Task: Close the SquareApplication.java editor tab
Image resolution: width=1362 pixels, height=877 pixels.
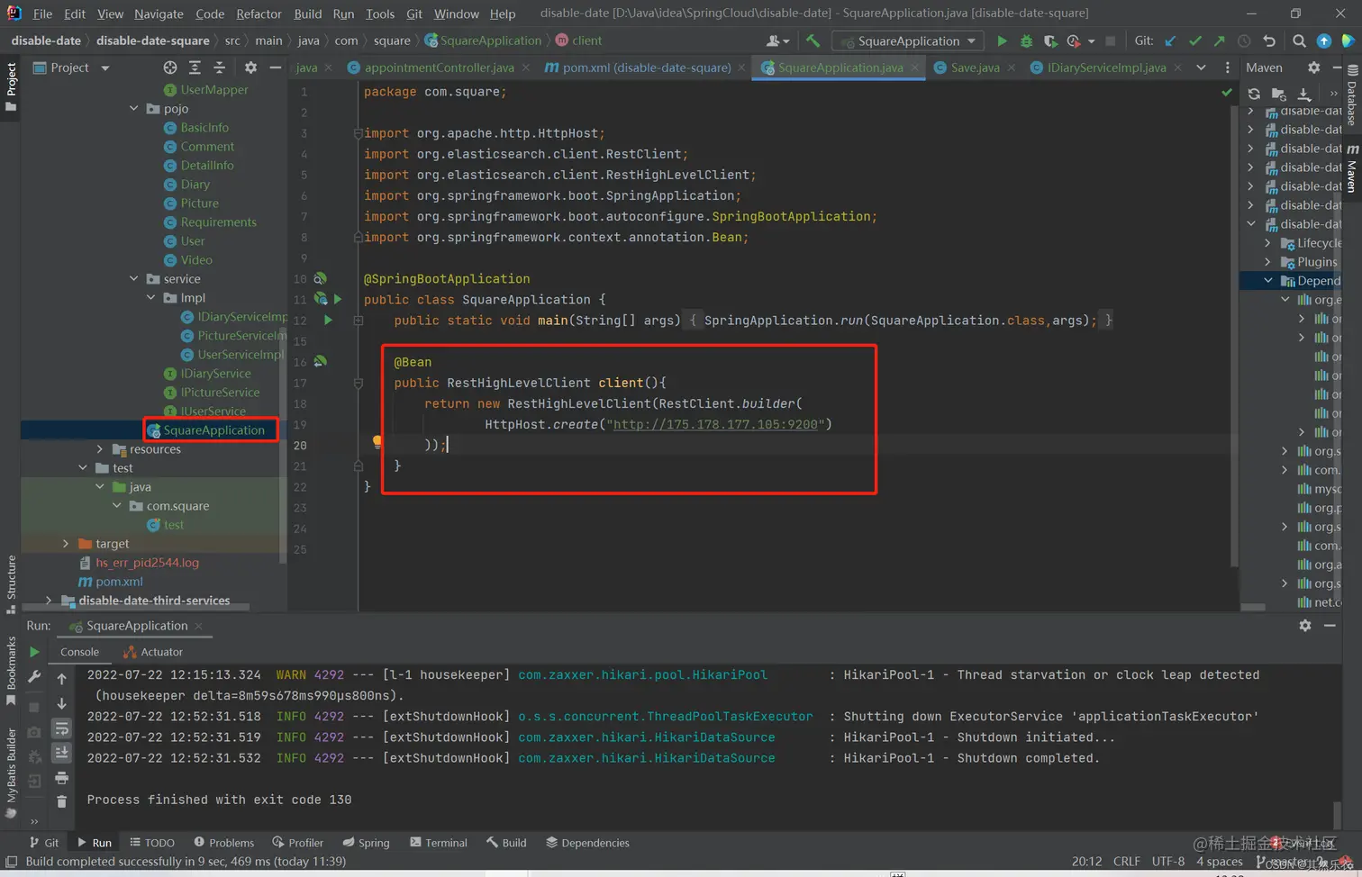Action: (x=915, y=68)
